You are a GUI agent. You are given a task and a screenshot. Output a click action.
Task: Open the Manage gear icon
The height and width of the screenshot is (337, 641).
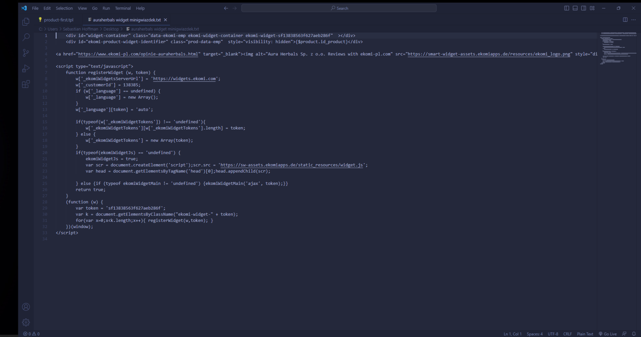point(26,322)
